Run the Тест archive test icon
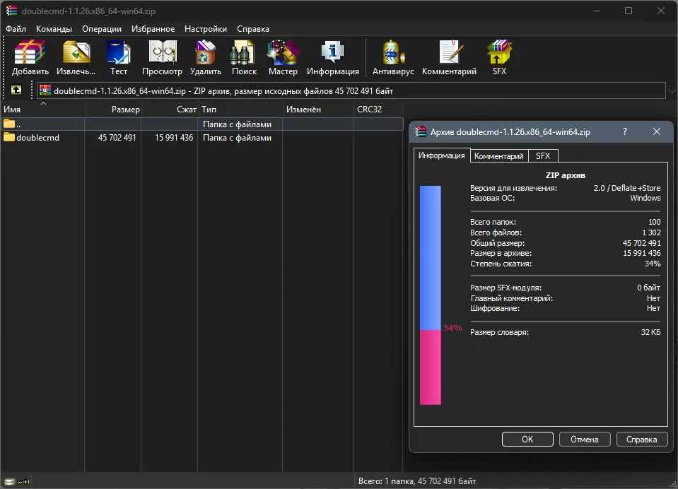678x489 pixels. [x=118, y=52]
